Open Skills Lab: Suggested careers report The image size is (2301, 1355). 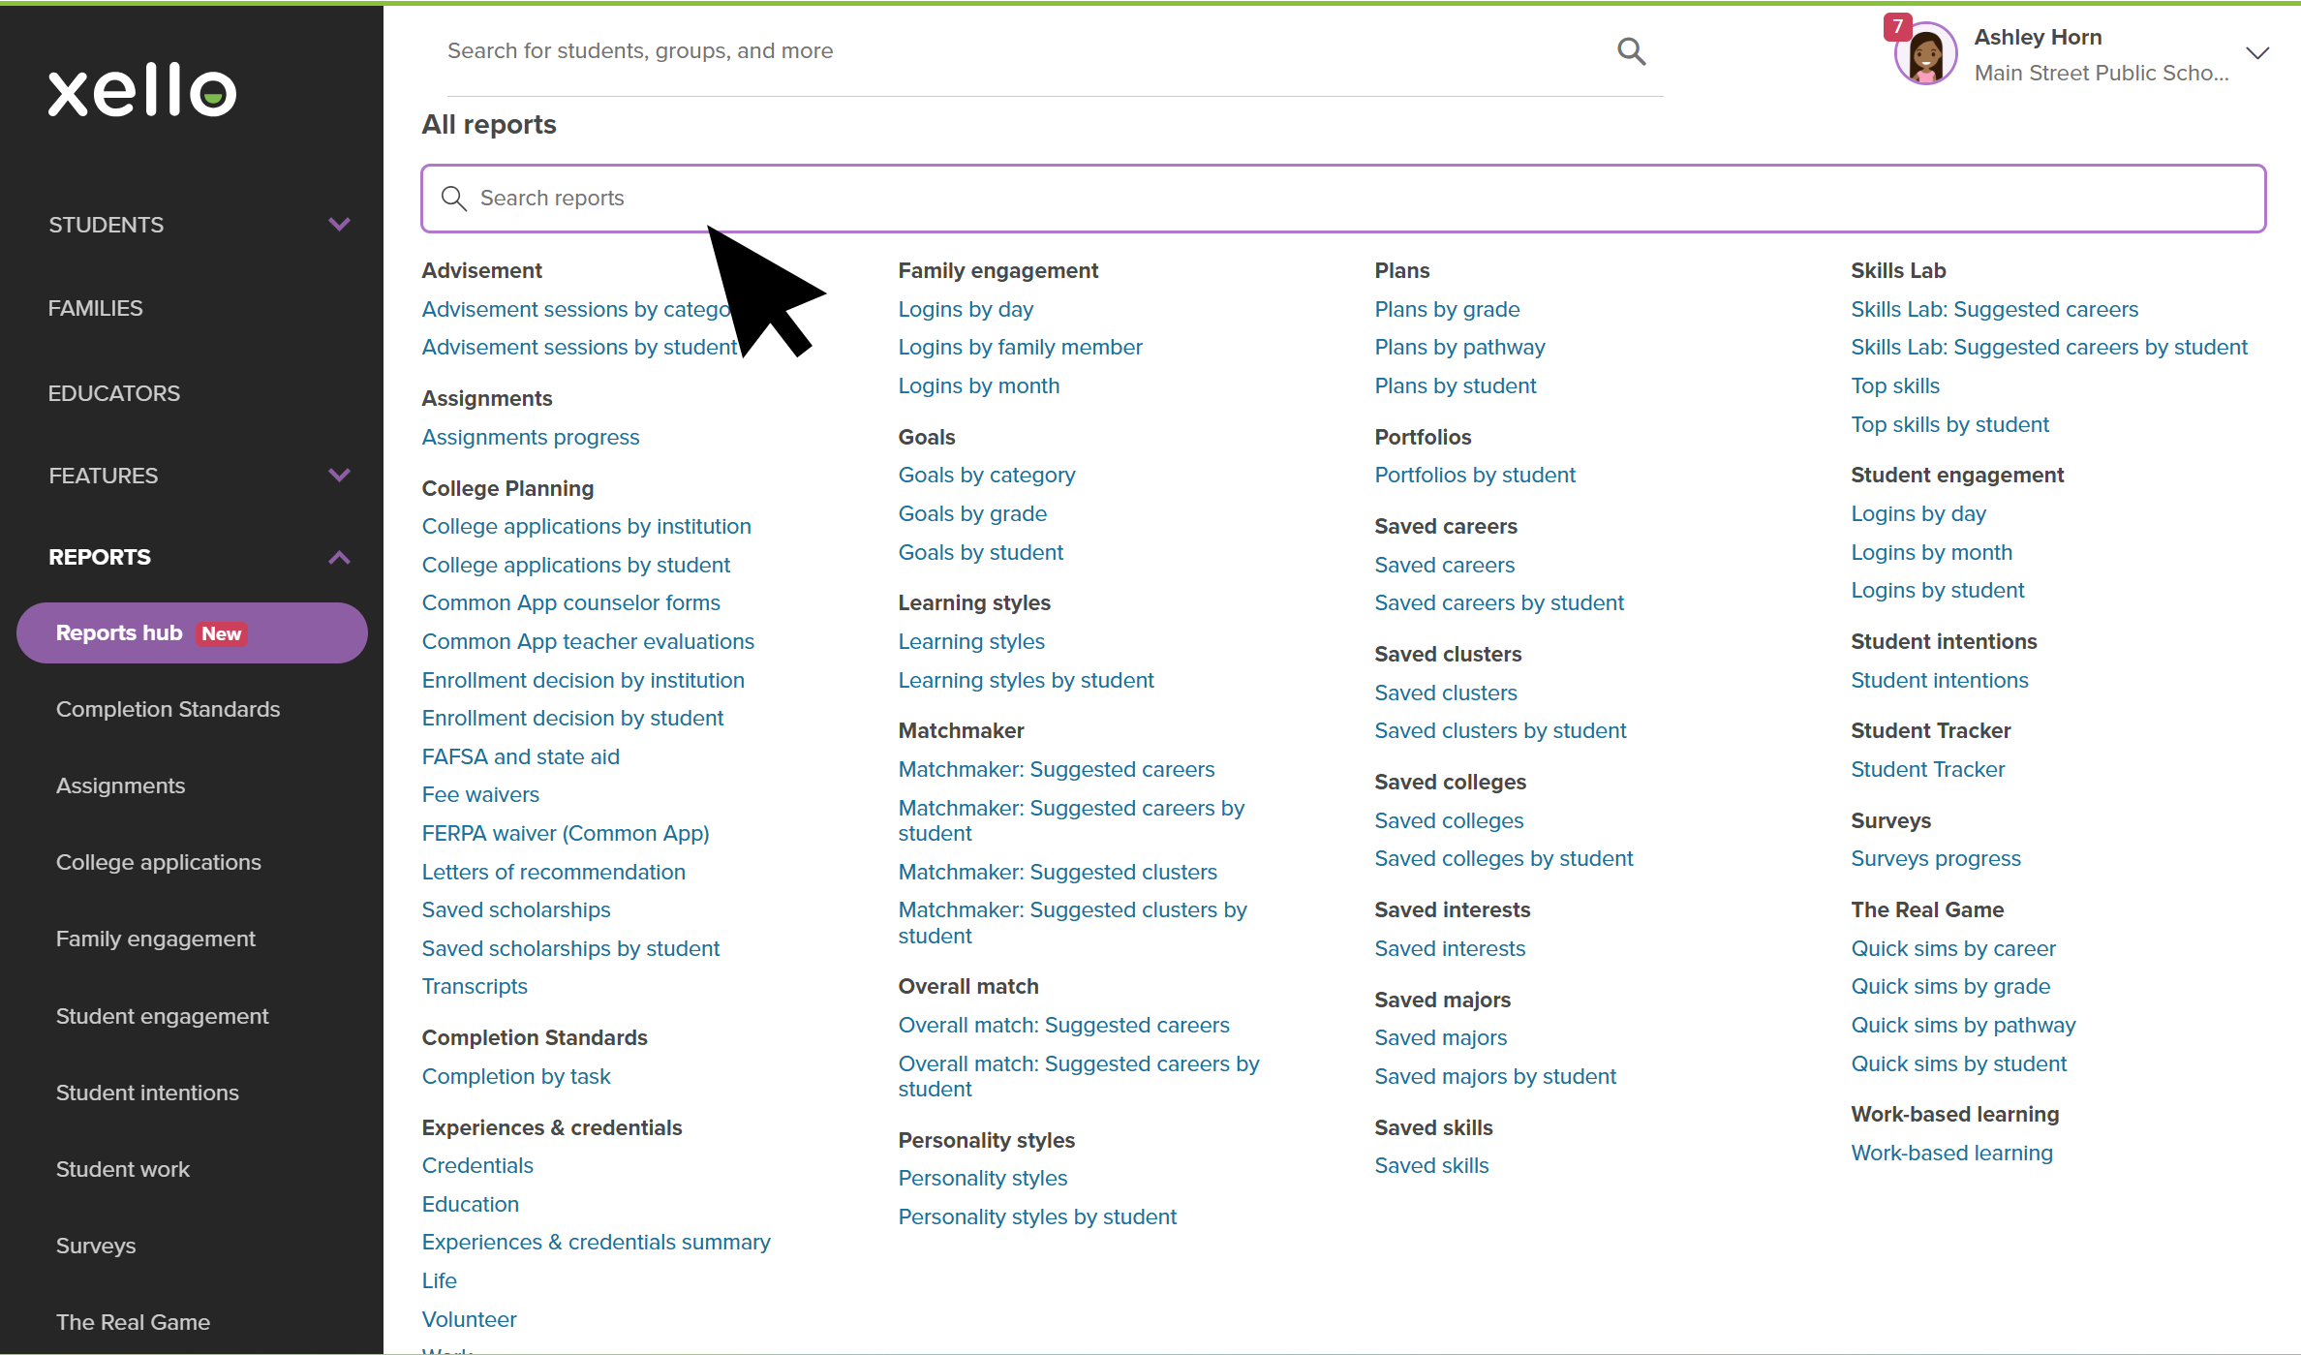(1995, 309)
